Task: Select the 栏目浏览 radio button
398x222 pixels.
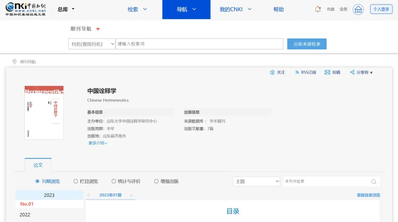Action: [76, 181]
